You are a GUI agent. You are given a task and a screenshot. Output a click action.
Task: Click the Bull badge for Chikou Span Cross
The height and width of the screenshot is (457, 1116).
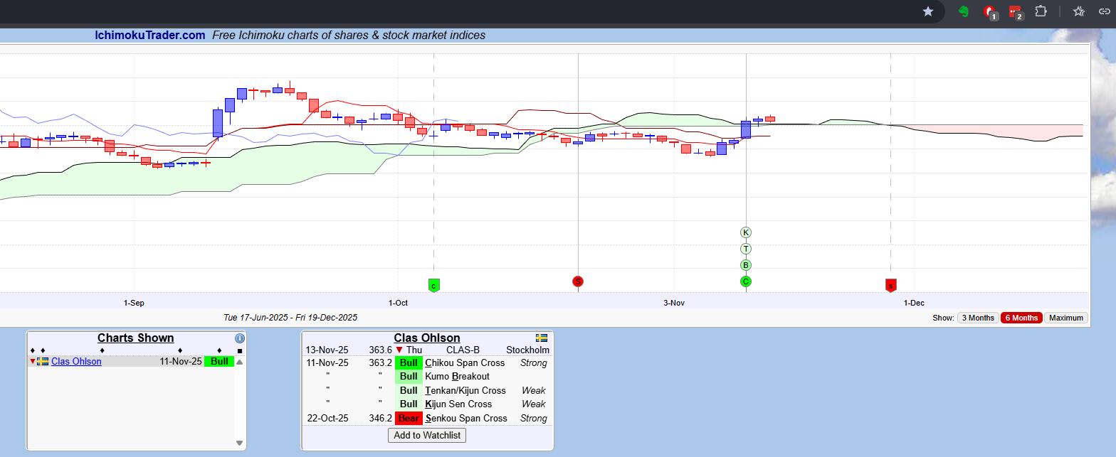(x=409, y=363)
